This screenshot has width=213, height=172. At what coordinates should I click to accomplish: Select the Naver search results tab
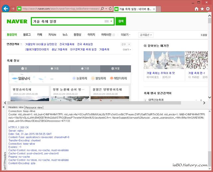point(134,9)
